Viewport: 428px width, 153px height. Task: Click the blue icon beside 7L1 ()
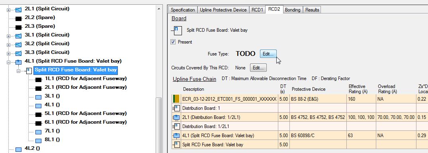pos(38,132)
